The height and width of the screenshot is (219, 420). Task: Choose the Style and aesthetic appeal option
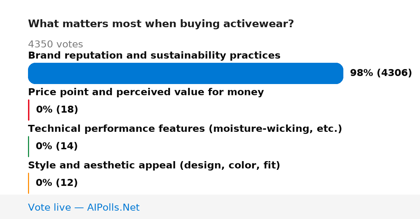(x=154, y=166)
